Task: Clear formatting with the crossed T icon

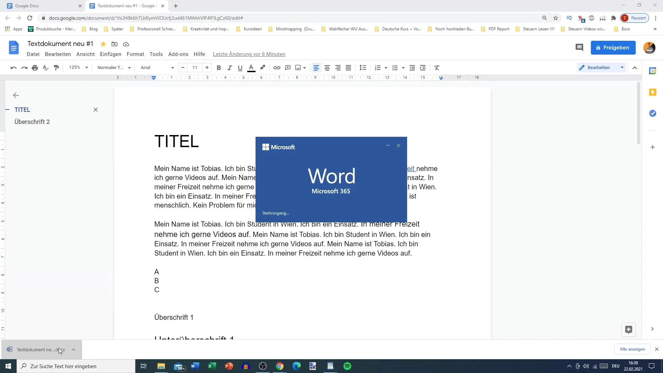Action: point(437,68)
